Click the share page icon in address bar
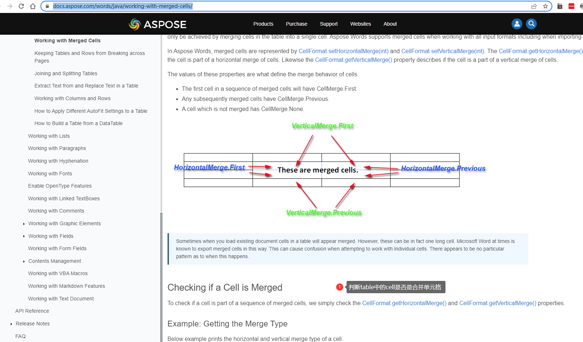This screenshot has width=583, height=342. (534, 6)
